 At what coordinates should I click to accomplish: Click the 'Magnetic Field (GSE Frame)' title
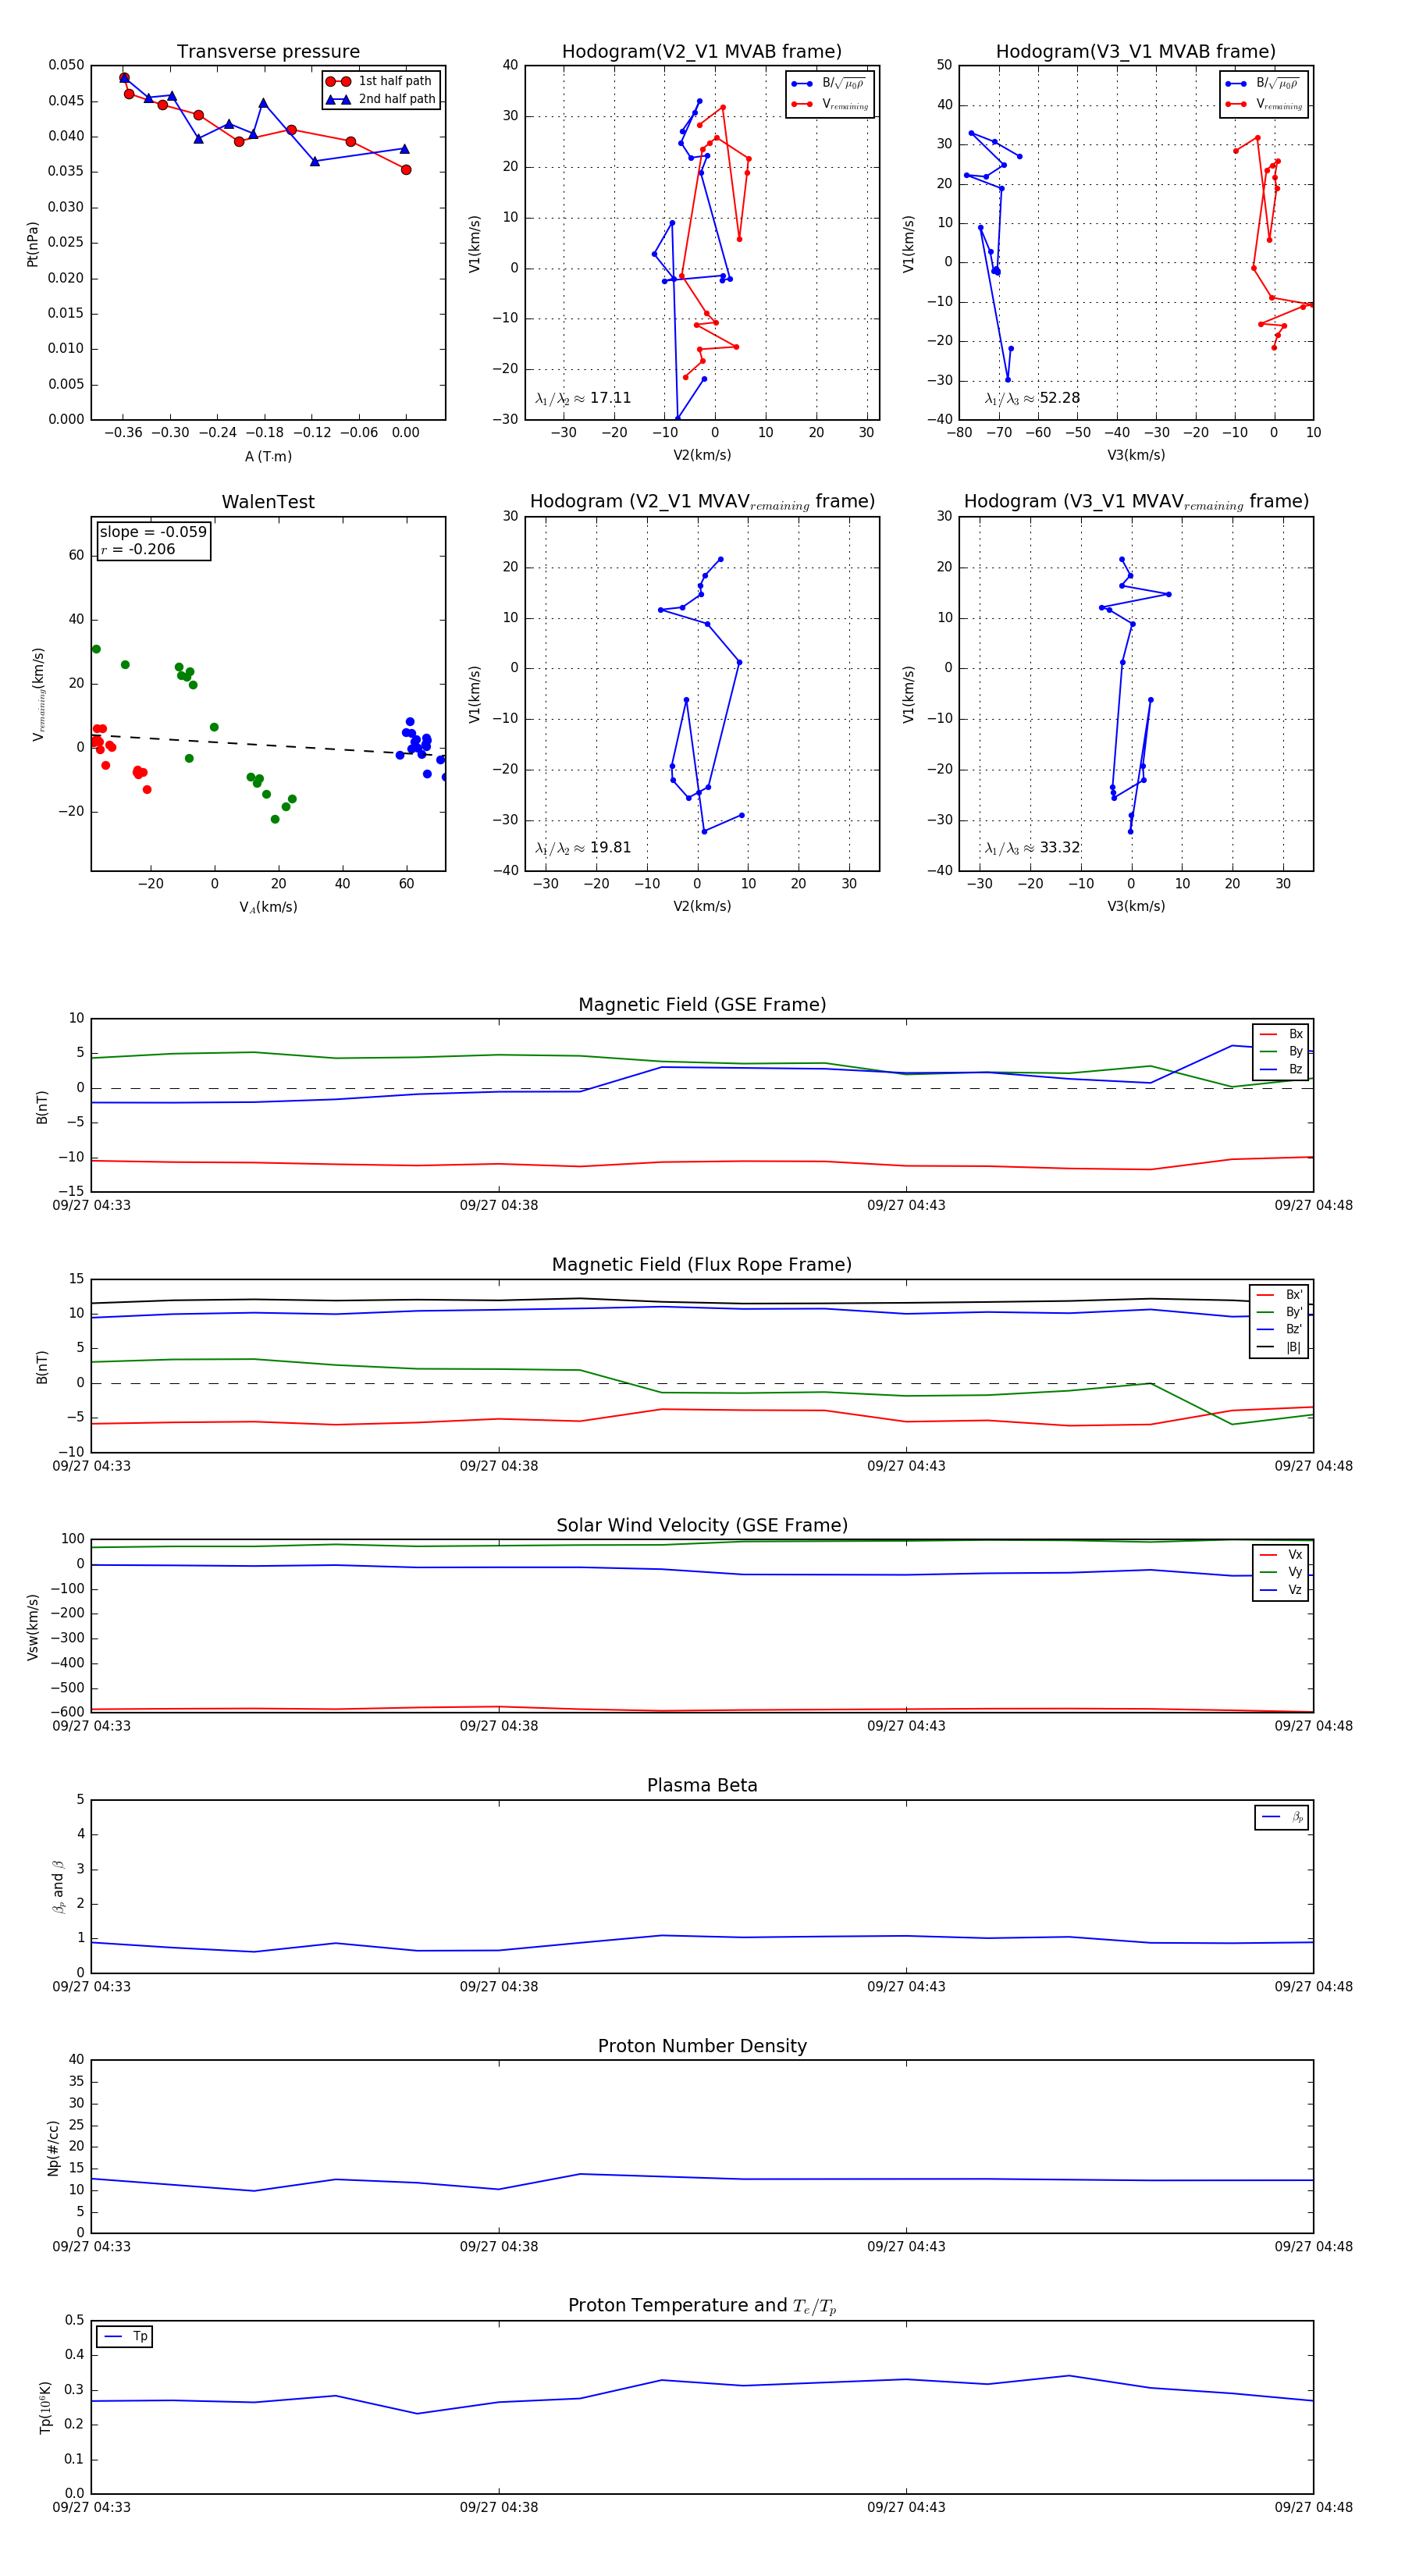tap(702, 1004)
